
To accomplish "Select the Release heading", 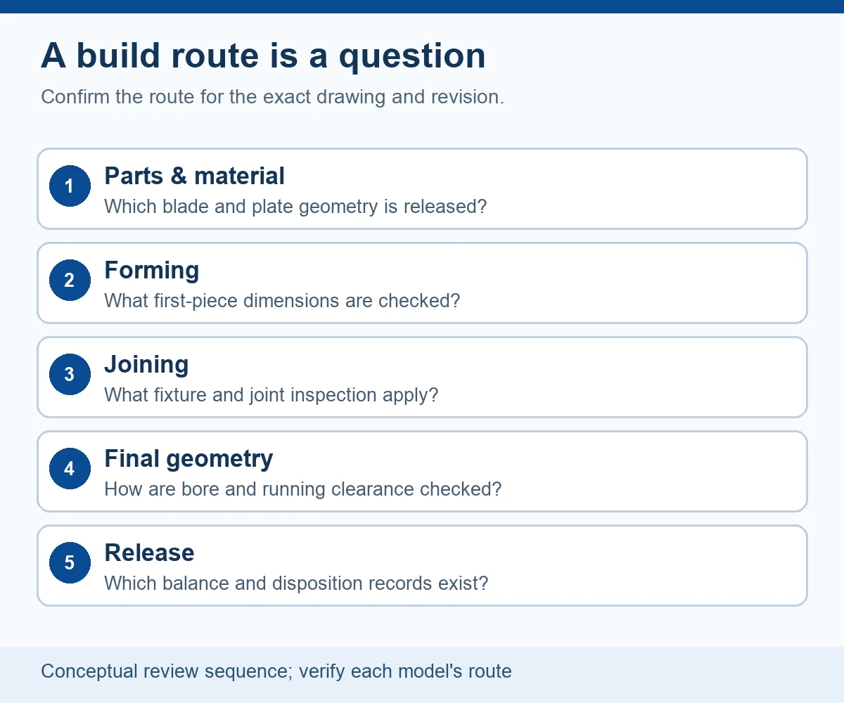I will 149,553.
